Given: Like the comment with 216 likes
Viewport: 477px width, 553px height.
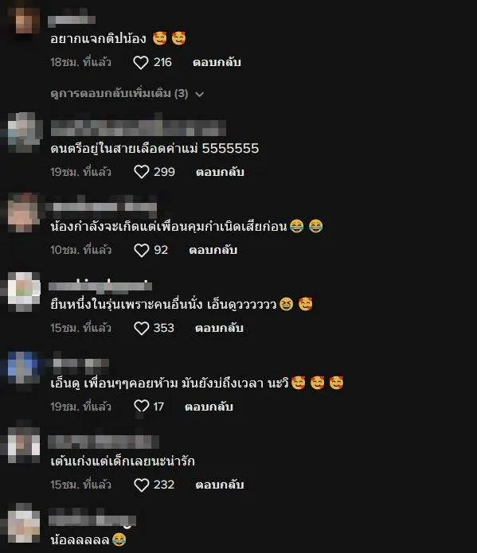Looking at the screenshot, I should click(x=140, y=63).
